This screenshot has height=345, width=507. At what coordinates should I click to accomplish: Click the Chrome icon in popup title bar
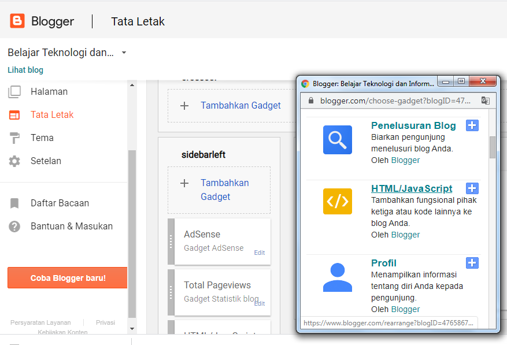[x=305, y=84]
